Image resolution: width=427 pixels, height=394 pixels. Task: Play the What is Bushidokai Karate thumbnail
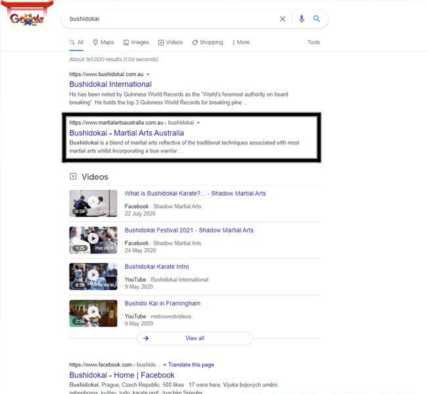click(x=93, y=203)
